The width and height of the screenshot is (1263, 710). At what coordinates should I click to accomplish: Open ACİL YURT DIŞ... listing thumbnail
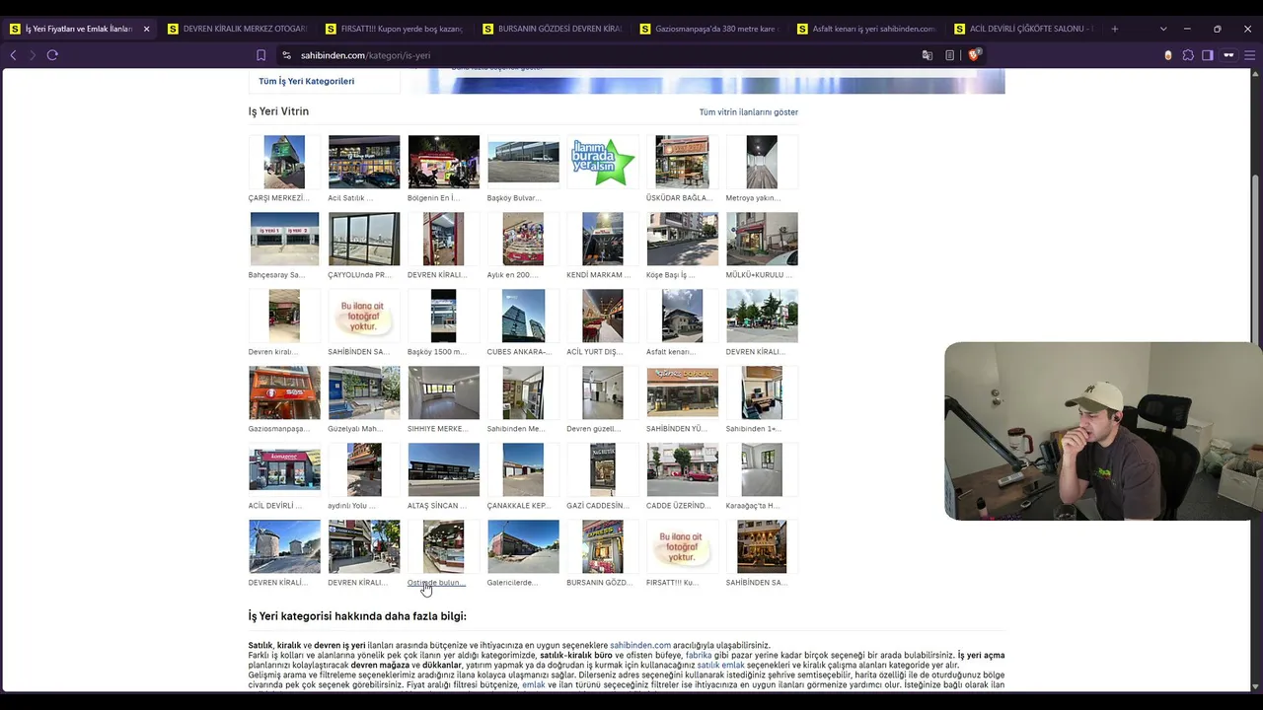[x=603, y=316]
